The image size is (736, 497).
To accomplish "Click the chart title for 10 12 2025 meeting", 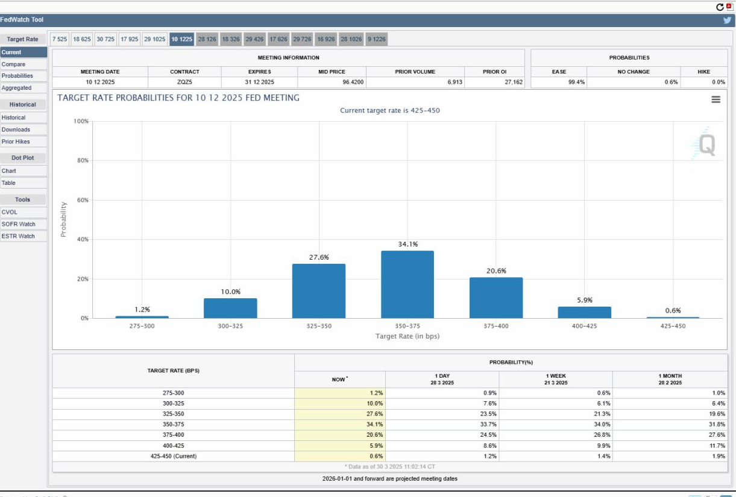I will (x=178, y=98).
